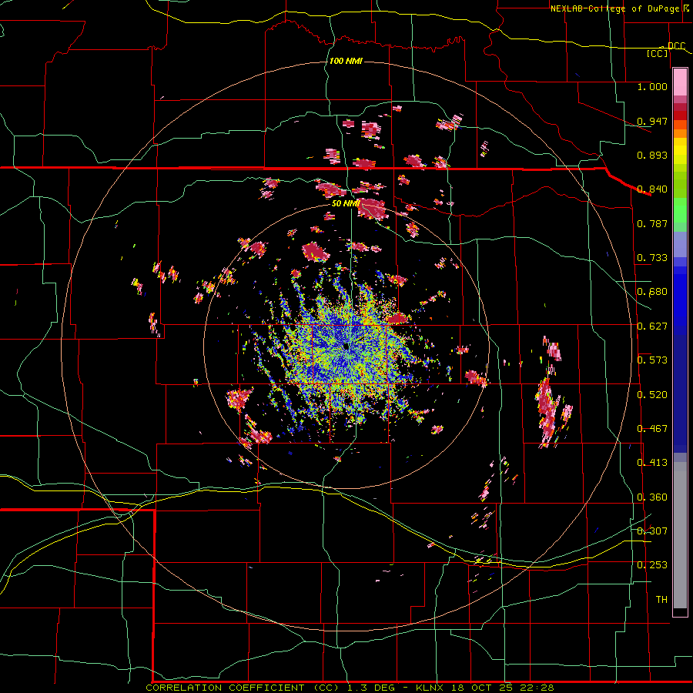
Task: Click the KLNX radar site center dot
Action: [346, 346]
